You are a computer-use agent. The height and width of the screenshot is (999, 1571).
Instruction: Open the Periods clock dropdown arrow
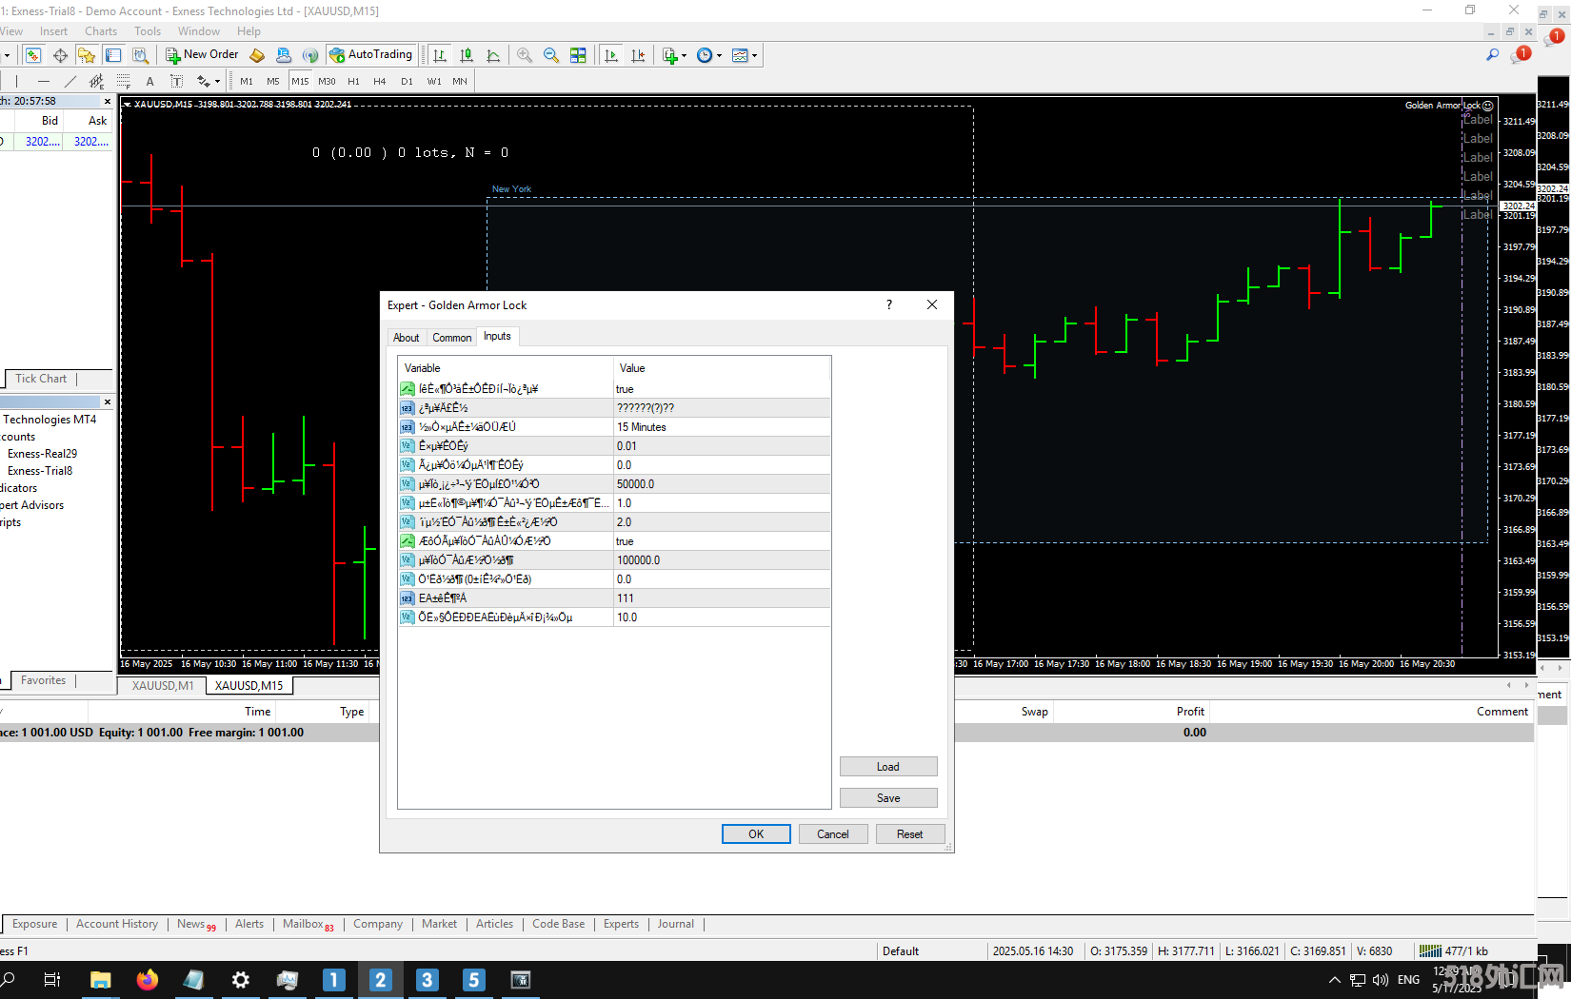pos(719,55)
